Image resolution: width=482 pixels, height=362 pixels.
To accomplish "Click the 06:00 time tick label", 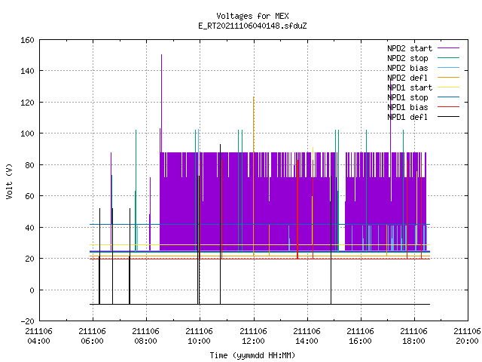I will pyautogui.click(x=92, y=341).
